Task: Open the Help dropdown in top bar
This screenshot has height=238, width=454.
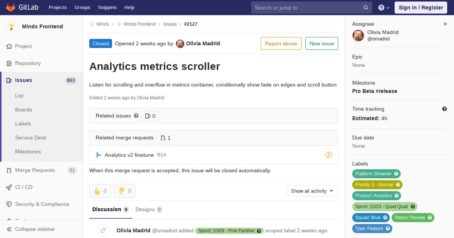Action: 384,8
